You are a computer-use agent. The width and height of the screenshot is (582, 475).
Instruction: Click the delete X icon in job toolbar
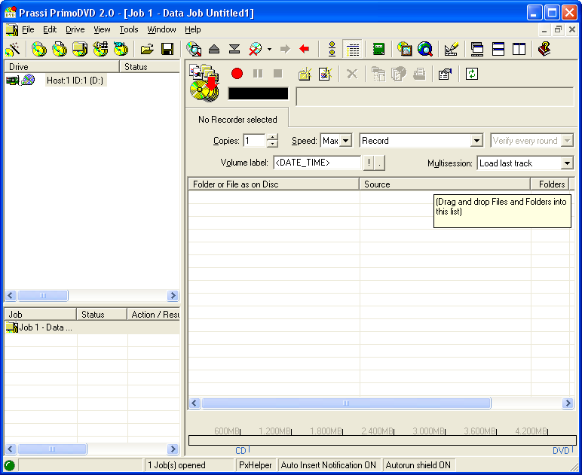click(x=352, y=74)
